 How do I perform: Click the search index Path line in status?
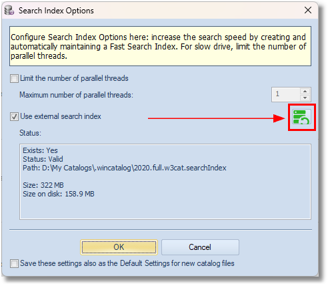tap(125, 168)
